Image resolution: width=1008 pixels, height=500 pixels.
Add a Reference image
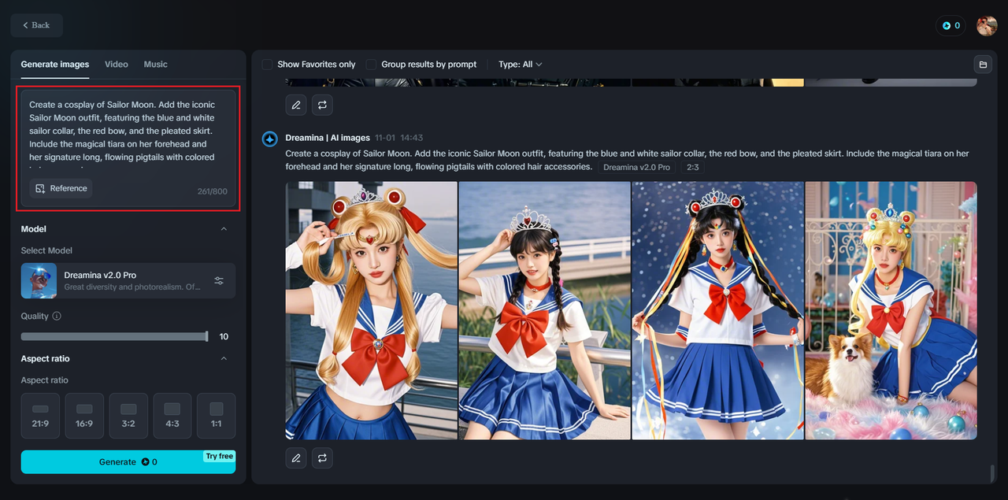coord(61,188)
